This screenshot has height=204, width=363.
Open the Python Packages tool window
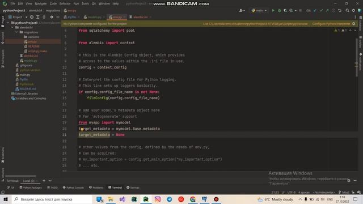pyautogui.click(x=31, y=188)
